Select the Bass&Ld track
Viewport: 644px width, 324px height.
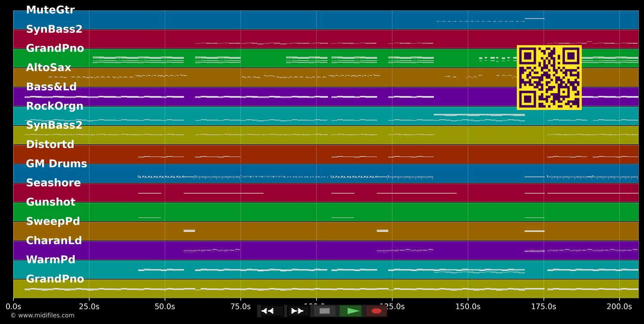coord(51,87)
